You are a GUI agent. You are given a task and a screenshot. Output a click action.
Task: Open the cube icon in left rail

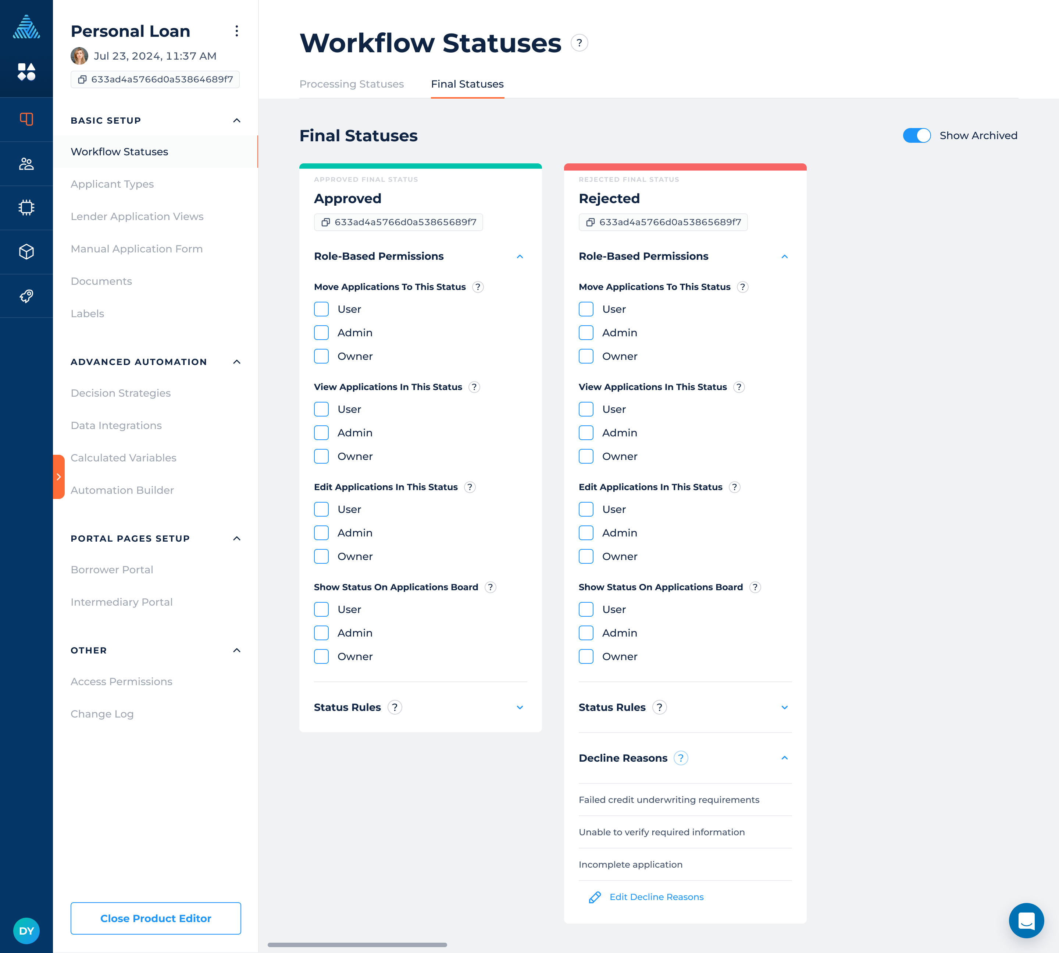[26, 252]
